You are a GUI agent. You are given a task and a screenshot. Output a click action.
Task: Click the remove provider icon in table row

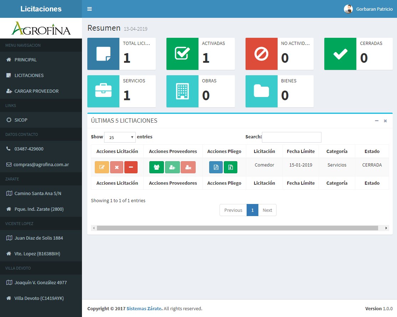pos(188,167)
